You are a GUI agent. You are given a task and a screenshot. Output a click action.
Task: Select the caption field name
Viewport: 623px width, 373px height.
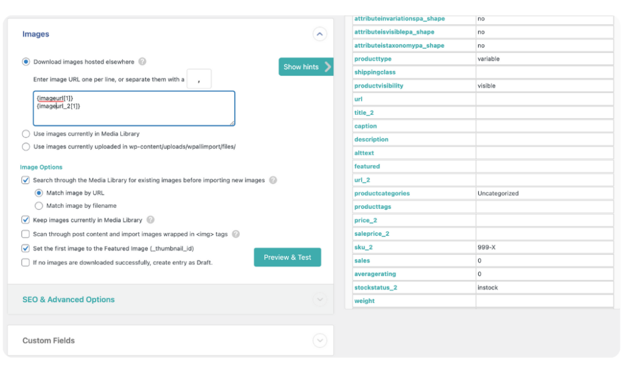pos(365,126)
